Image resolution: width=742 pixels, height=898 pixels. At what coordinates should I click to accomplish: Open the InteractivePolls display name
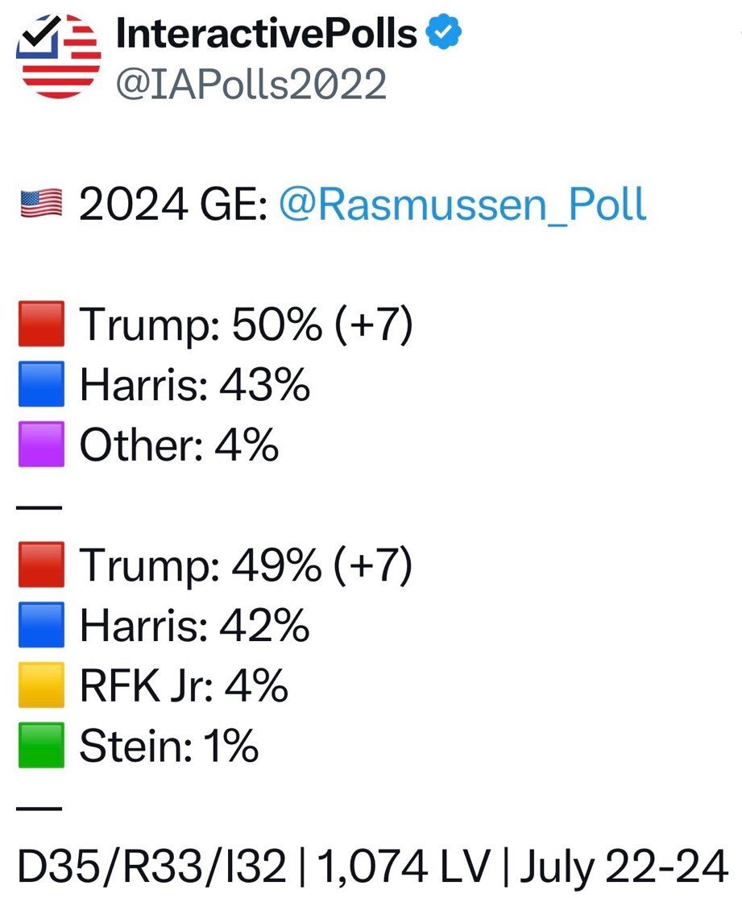pyautogui.click(x=267, y=33)
